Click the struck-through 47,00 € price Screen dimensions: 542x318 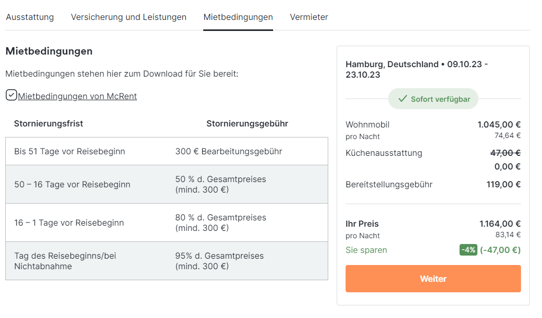[505, 153]
